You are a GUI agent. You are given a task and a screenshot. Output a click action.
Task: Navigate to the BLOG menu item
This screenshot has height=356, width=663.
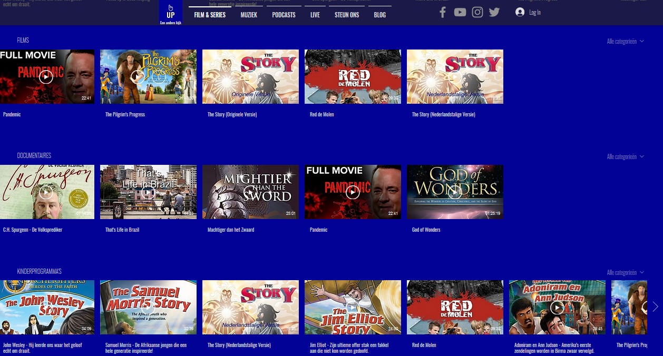point(380,15)
